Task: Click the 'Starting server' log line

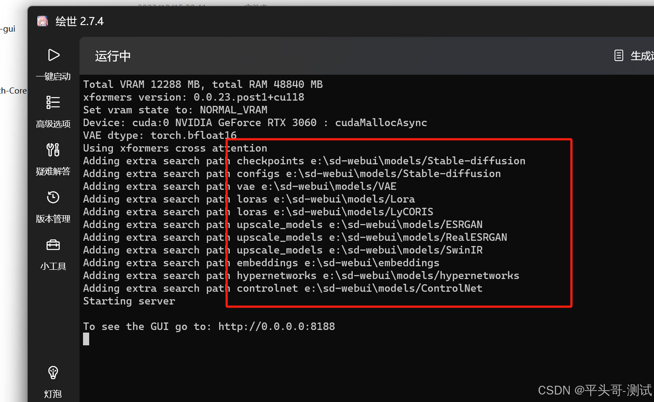Action: 129,301
